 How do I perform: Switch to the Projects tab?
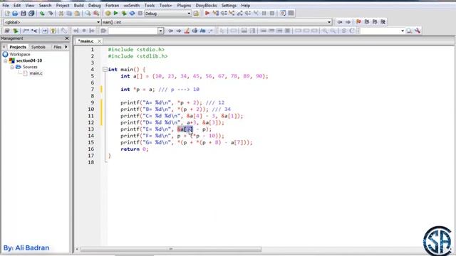(18, 47)
